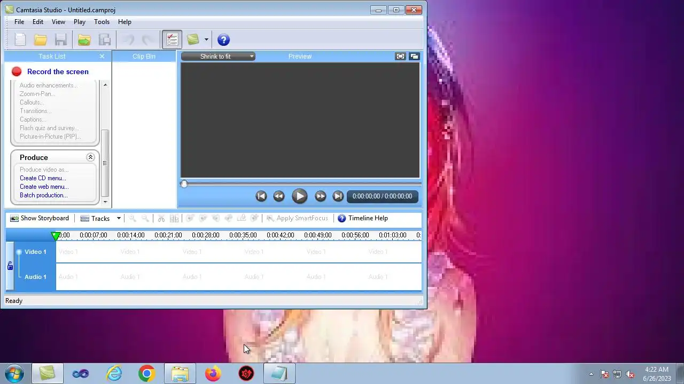
Task: Click the Produce video as link
Action: point(44,170)
